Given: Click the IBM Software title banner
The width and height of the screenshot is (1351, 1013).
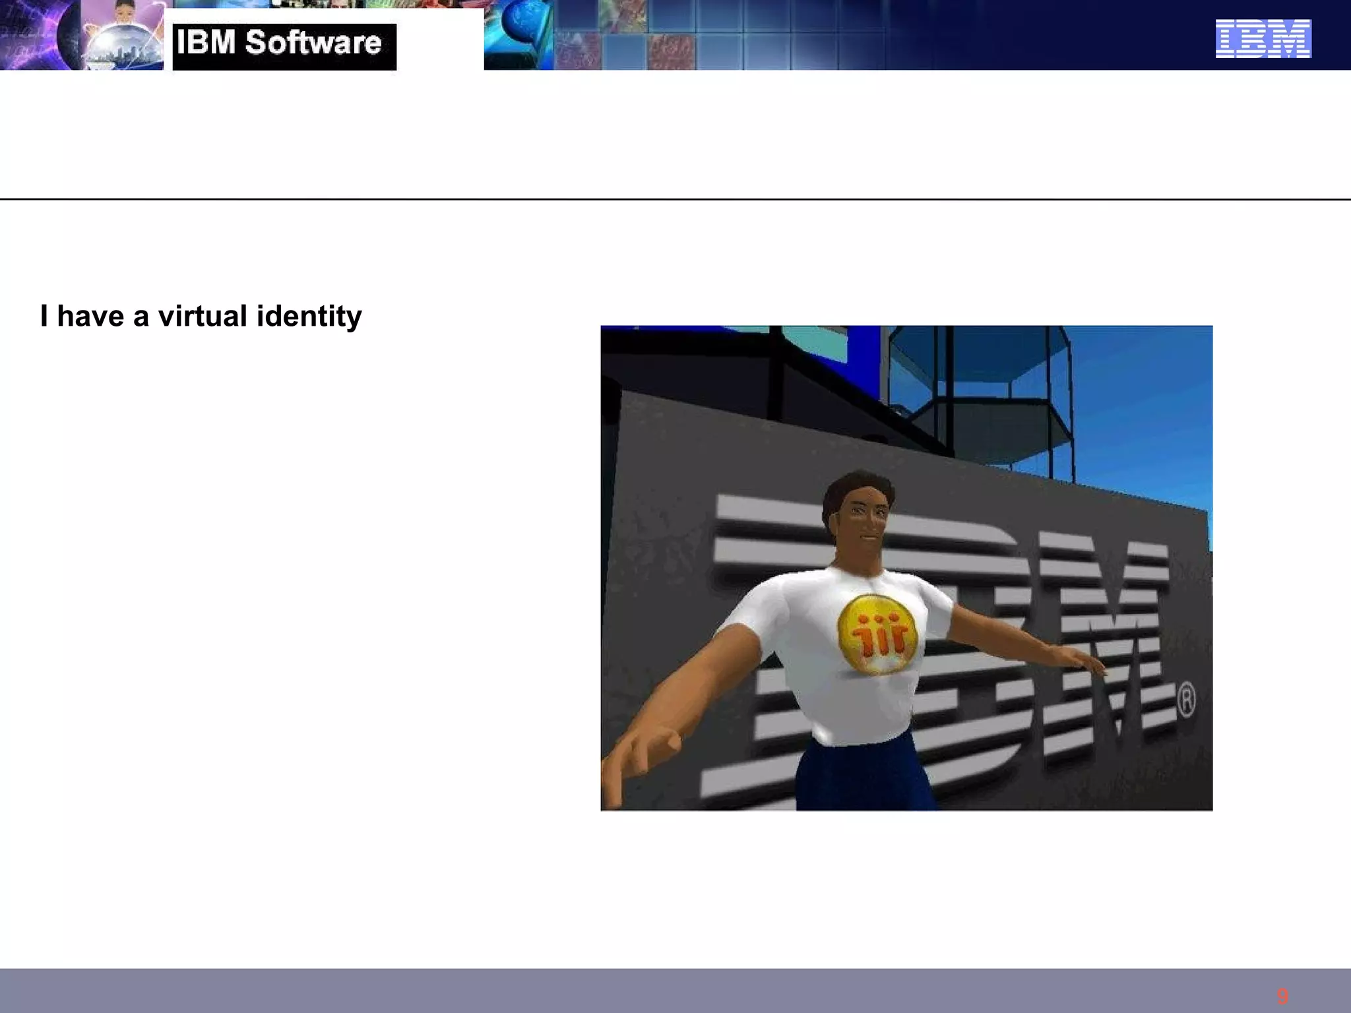Looking at the screenshot, I should click(x=284, y=46).
